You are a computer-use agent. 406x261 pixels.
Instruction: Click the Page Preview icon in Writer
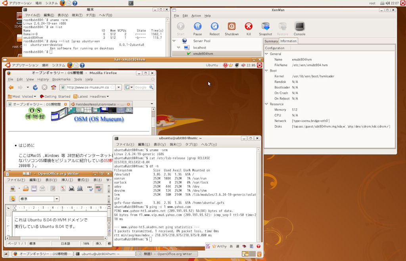[80, 189]
